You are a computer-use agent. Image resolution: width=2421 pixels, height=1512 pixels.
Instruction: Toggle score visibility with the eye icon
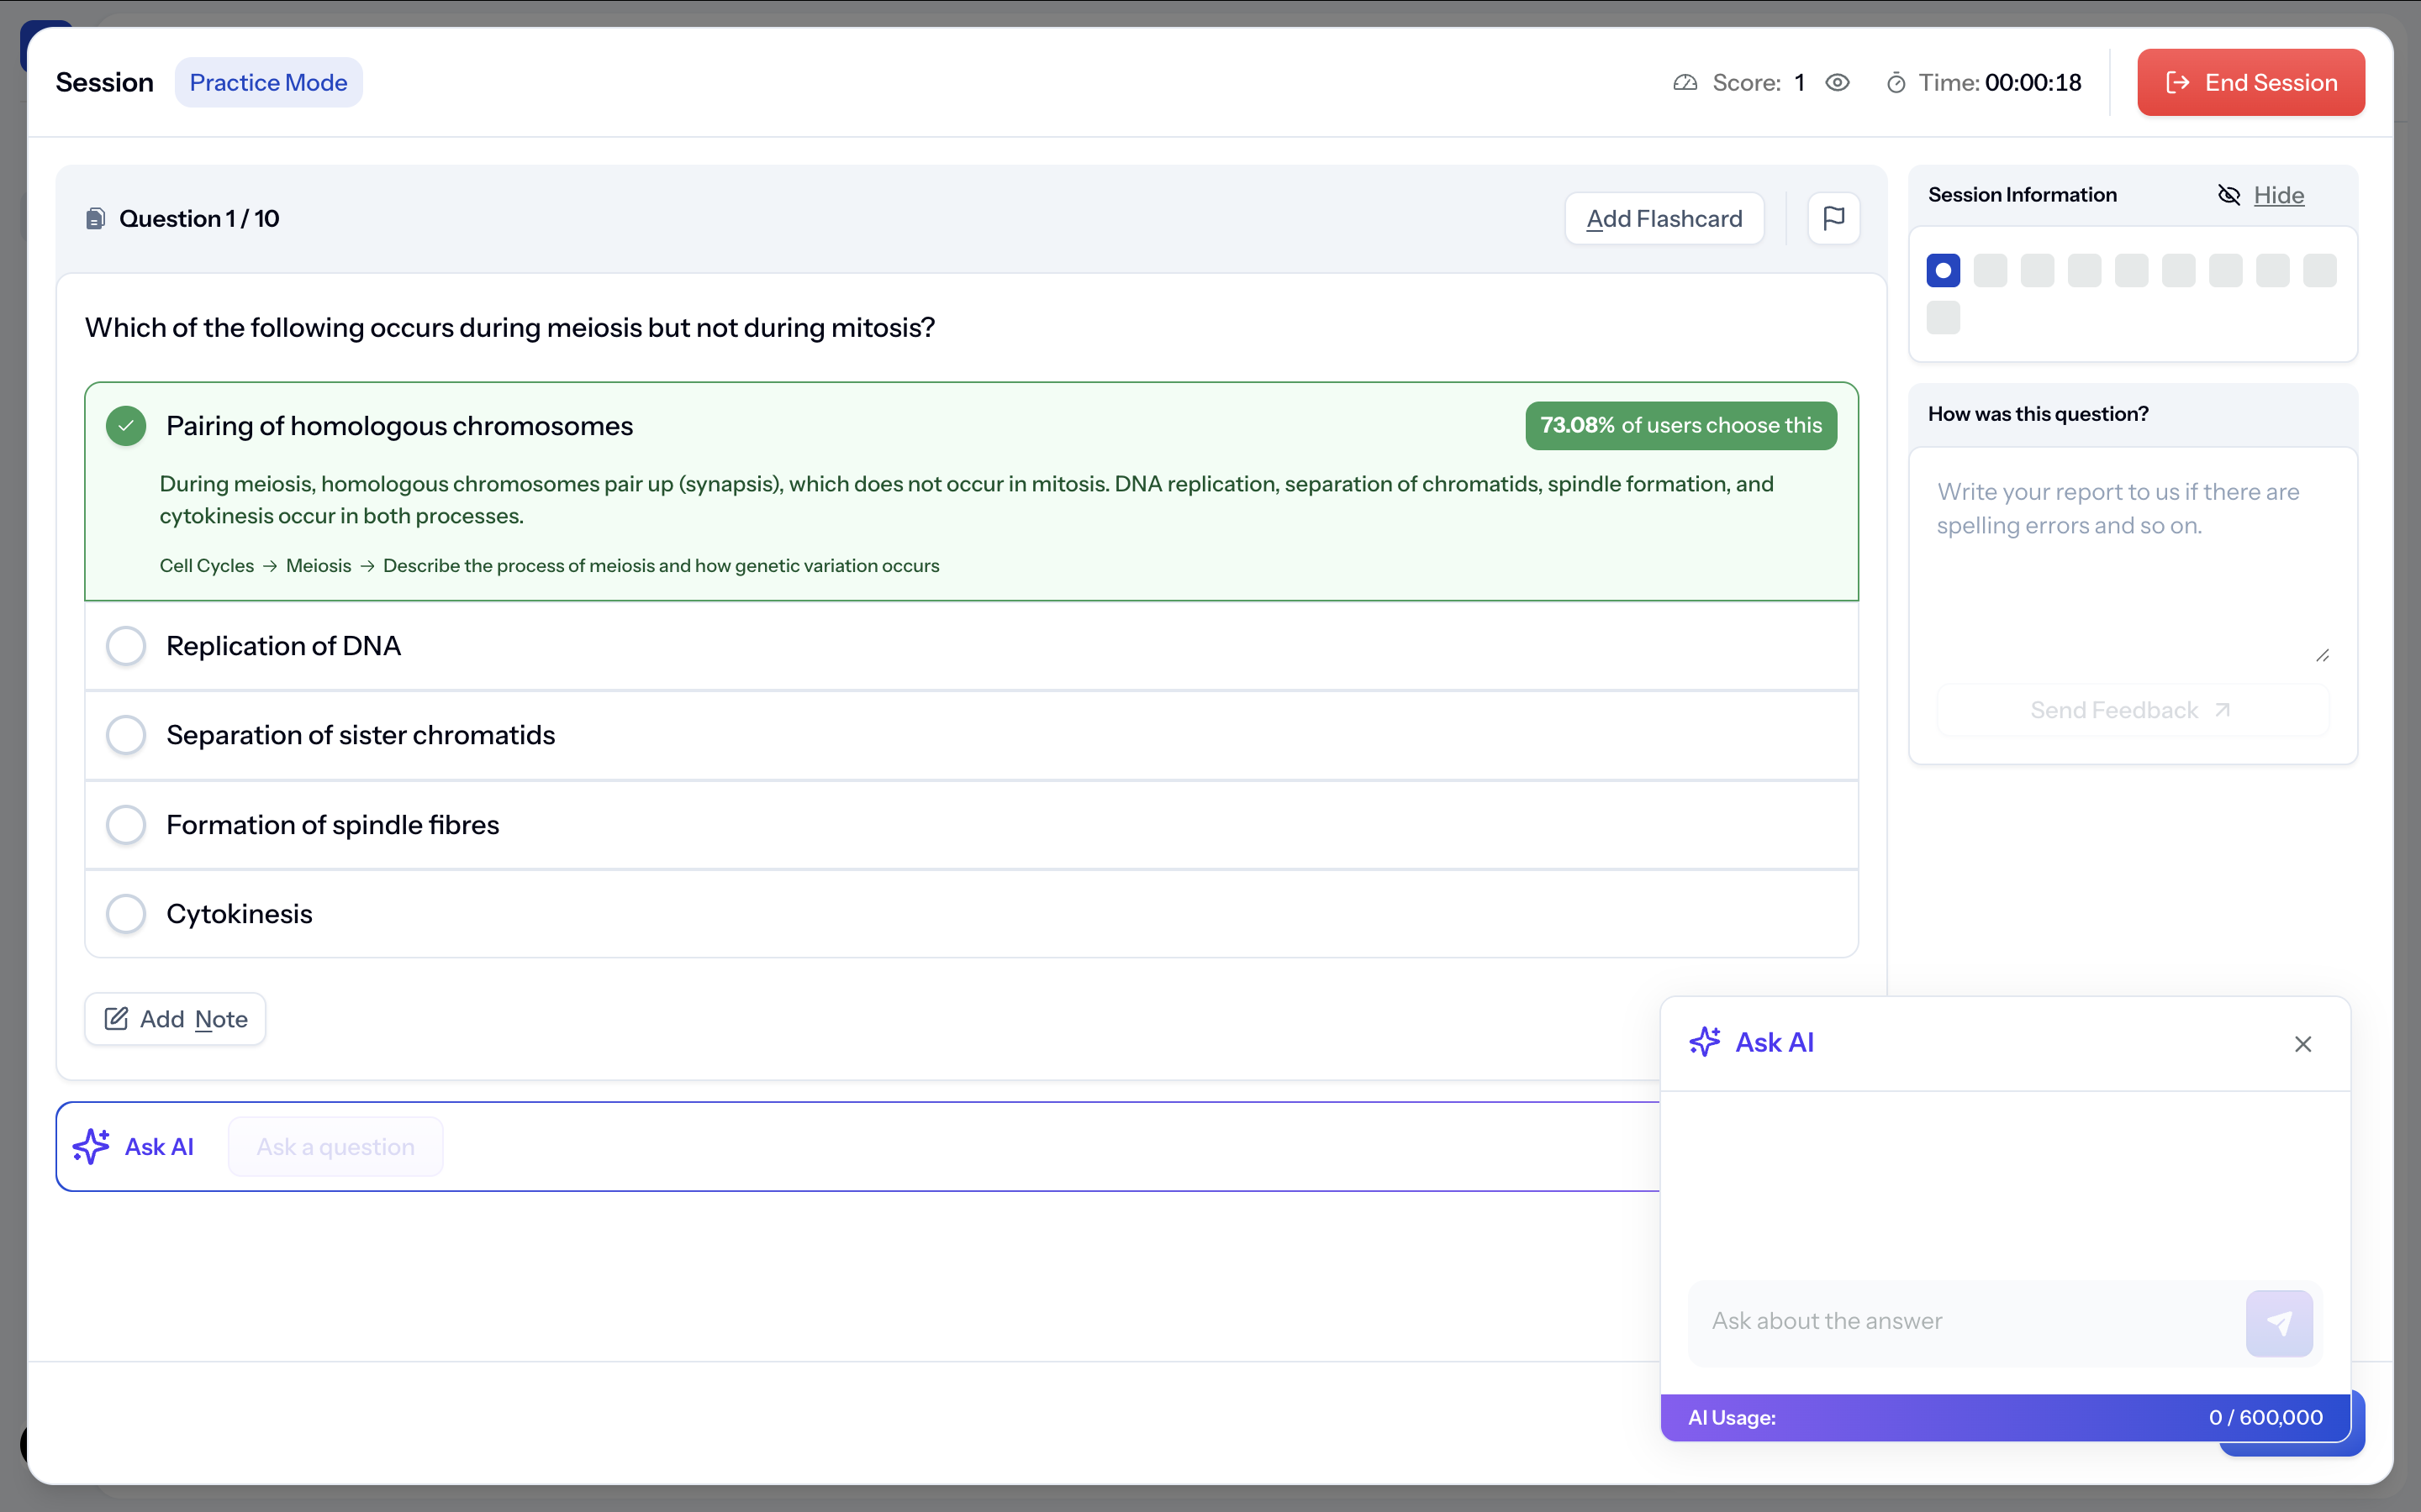(1837, 83)
